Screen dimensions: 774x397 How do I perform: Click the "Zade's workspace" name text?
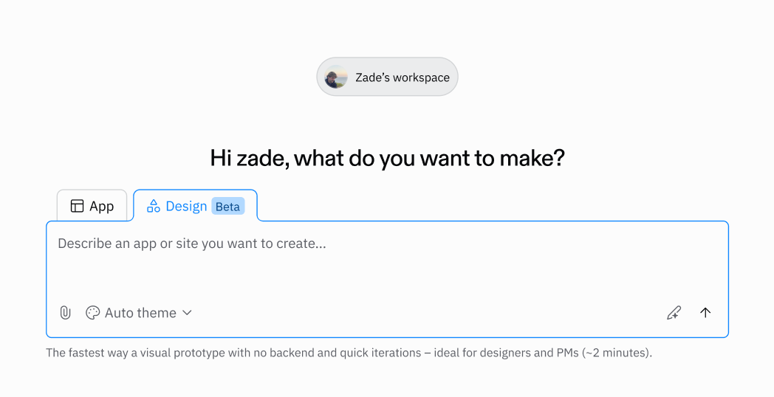click(x=403, y=77)
